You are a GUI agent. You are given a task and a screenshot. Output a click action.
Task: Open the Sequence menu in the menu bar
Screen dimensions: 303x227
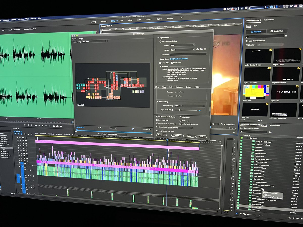coord(6,20)
